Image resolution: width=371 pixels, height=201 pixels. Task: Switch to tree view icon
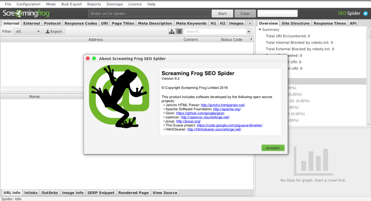(172, 32)
